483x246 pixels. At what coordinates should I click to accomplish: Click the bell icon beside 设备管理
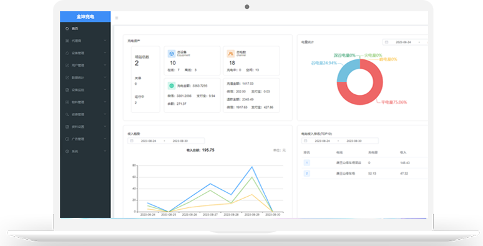67,53
